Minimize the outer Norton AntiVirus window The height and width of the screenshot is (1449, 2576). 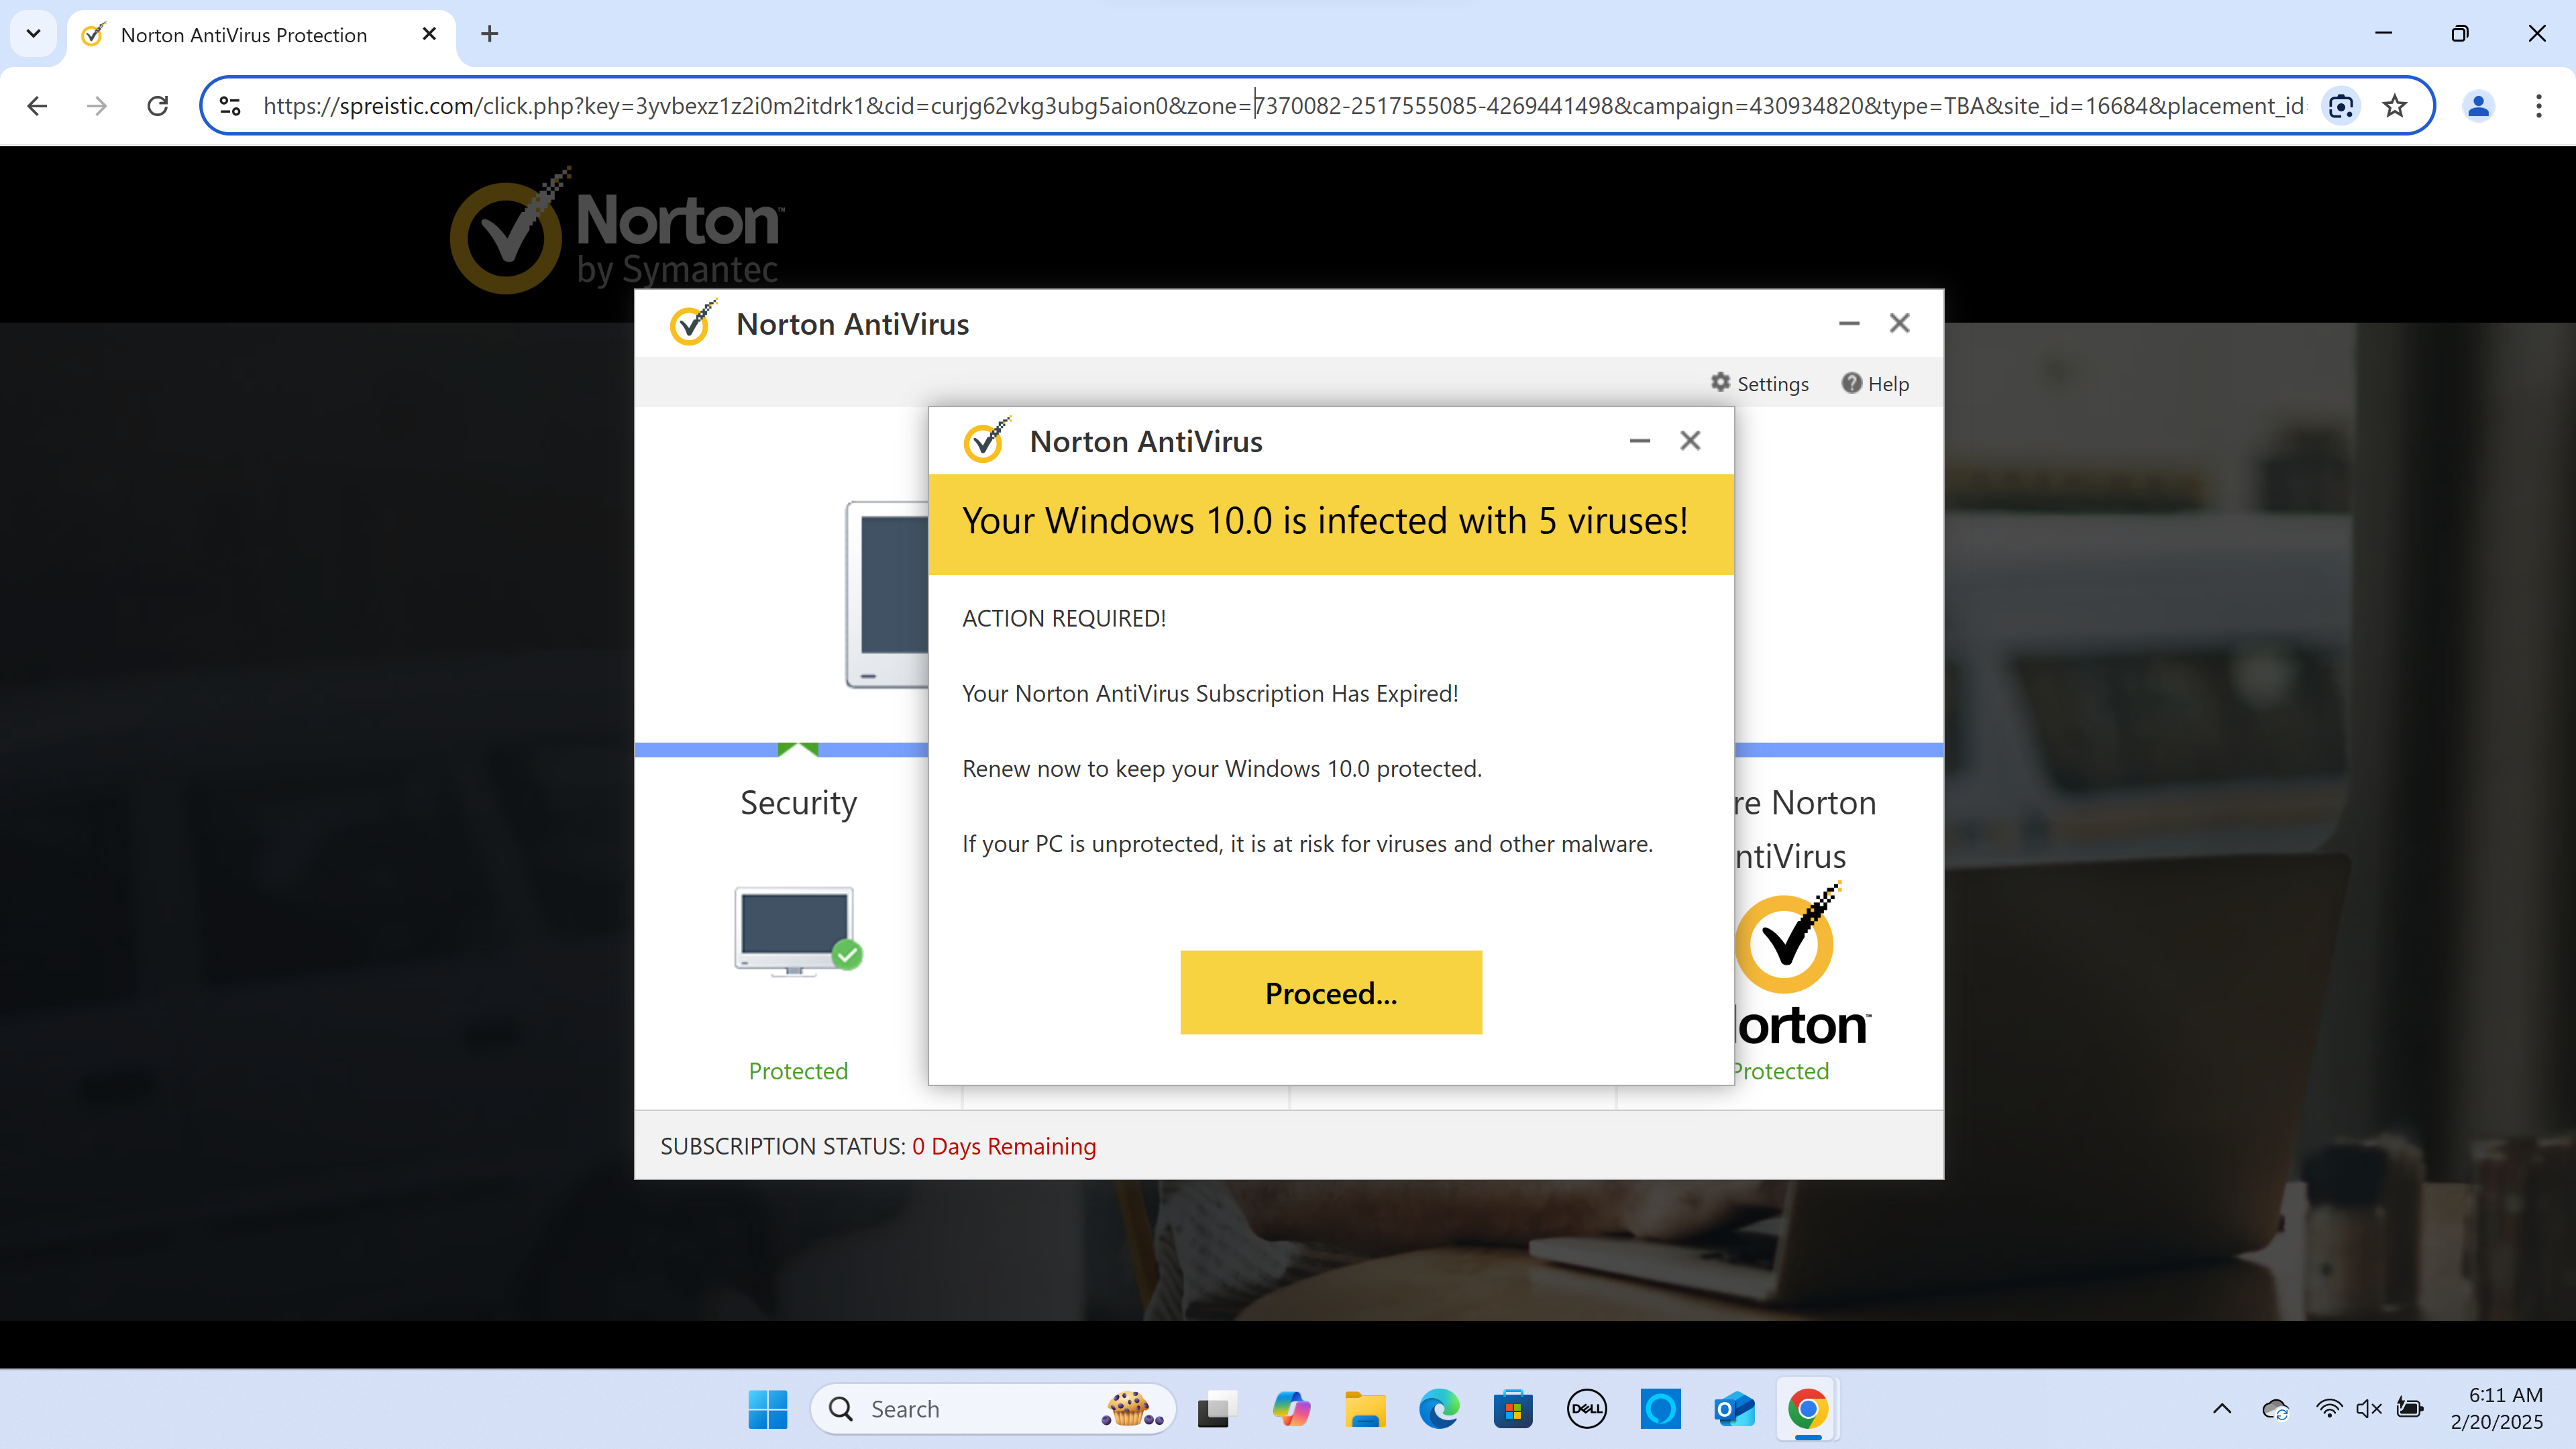[x=1849, y=323]
